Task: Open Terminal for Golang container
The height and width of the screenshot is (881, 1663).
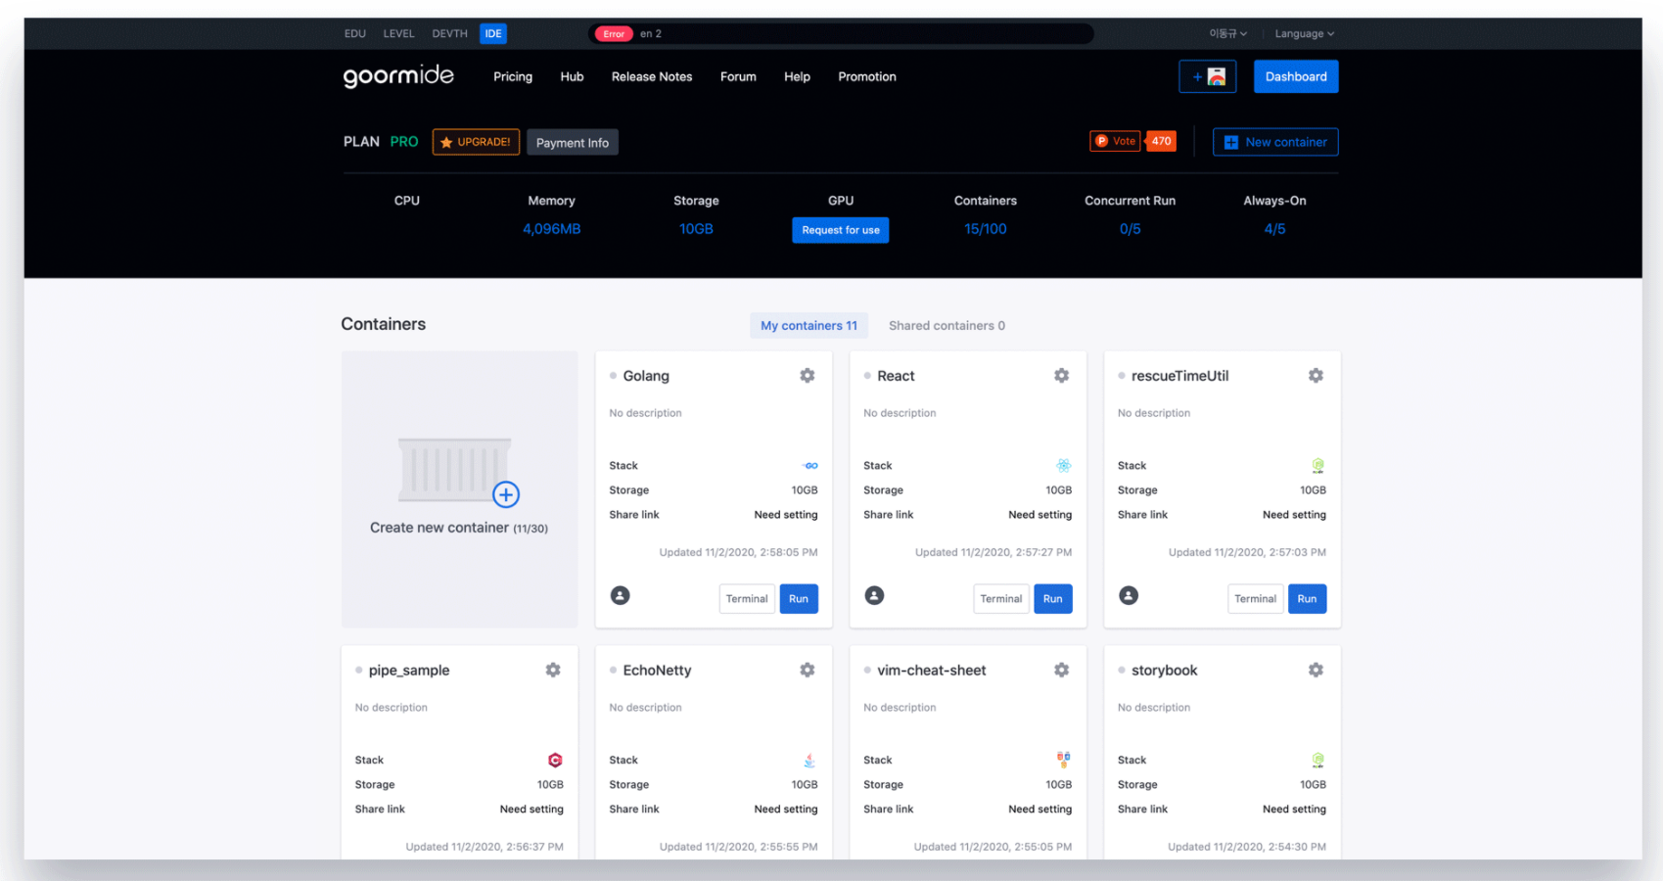Action: pyautogui.click(x=747, y=599)
